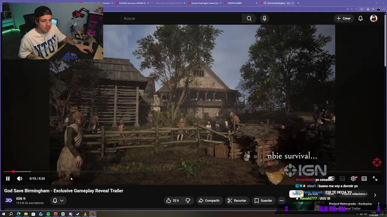This screenshot has height=217, width=387.
Task: Close the COMPRA GAMER tab
Action: 257,3
